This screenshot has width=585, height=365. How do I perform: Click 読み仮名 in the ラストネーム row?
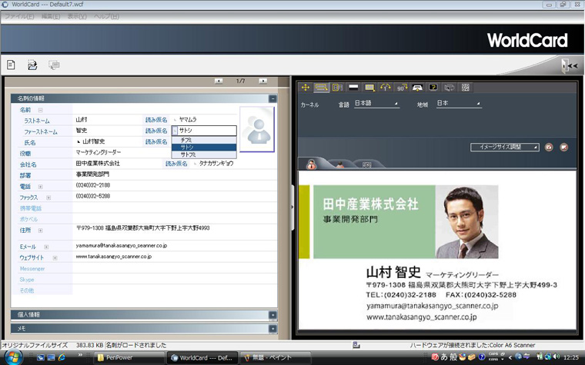(x=156, y=120)
